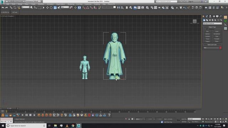This screenshot has width=228, height=128.
Task: Select the Cameras category in Create panel
Action: tap(212, 20)
